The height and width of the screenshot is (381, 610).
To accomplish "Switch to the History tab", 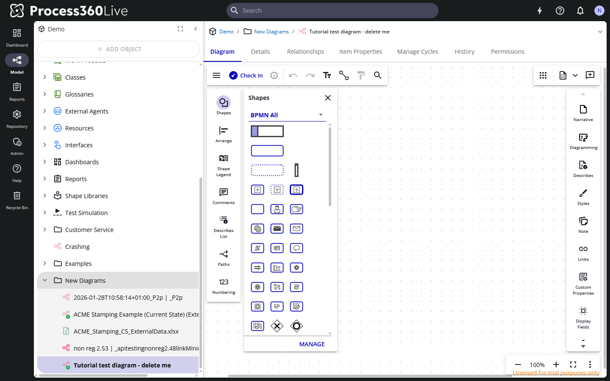I will (465, 52).
